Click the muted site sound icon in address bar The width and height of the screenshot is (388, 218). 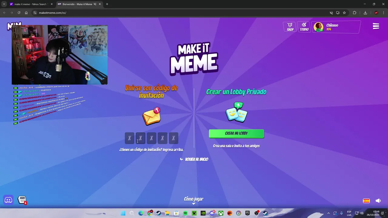pos(331,13)
